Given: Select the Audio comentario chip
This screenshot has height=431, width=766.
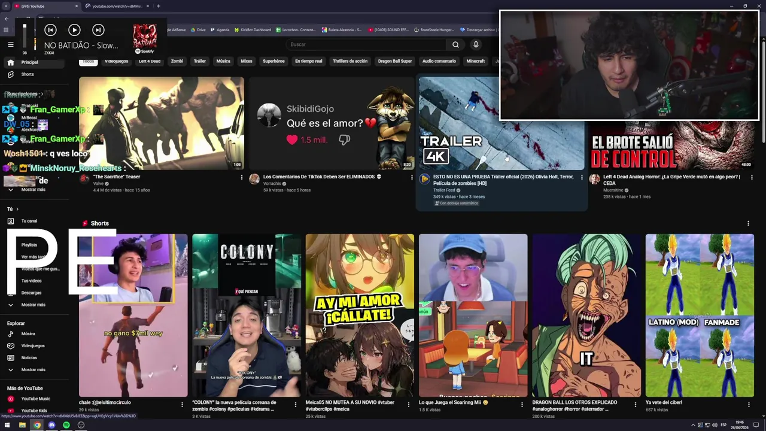Looking at the screenshot, I should click(x=439, y=61).
